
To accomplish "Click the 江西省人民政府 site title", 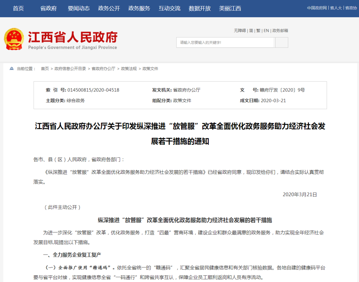I will (72, 37).
